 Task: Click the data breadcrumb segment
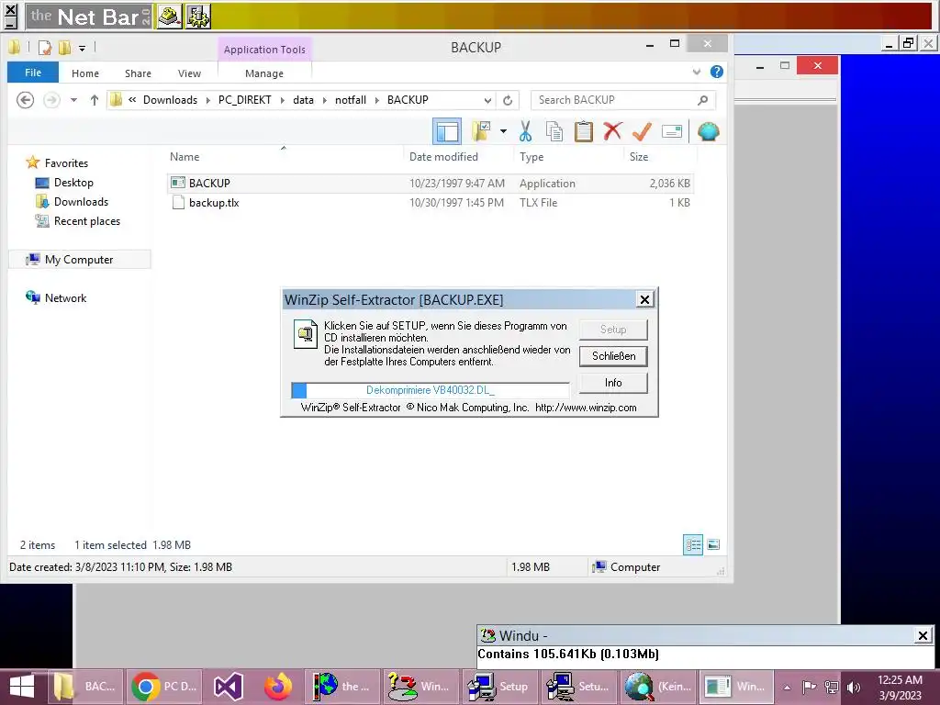click(303, 100)
